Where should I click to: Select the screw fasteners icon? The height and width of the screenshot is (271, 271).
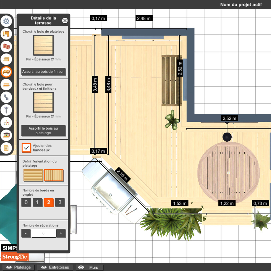[6, 110]
